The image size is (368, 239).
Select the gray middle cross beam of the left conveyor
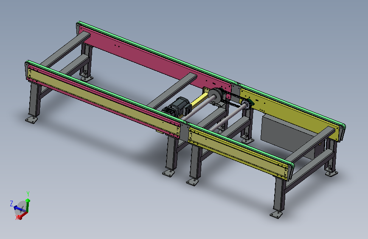tap(172, 91)
